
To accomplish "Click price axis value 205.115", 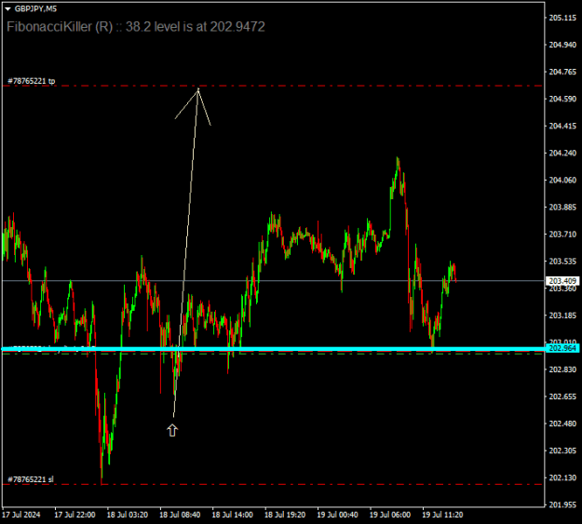I will [x=562, y=18].
